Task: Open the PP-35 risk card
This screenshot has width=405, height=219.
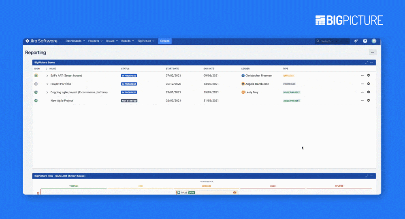Action: point(207,192)
